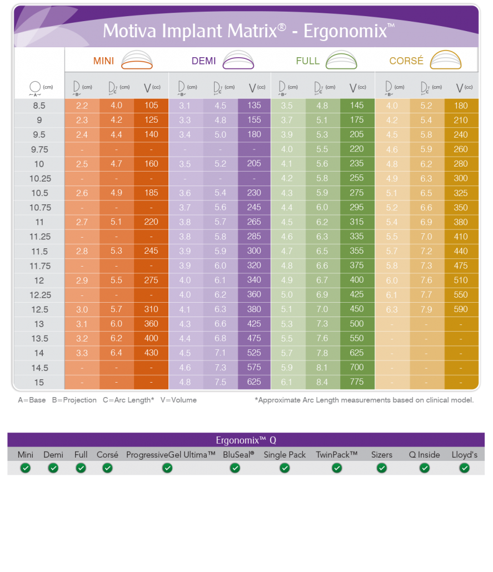Click the dark green 775 volume cell
This screenshot has width=493, height=572.
click(357, 382)
